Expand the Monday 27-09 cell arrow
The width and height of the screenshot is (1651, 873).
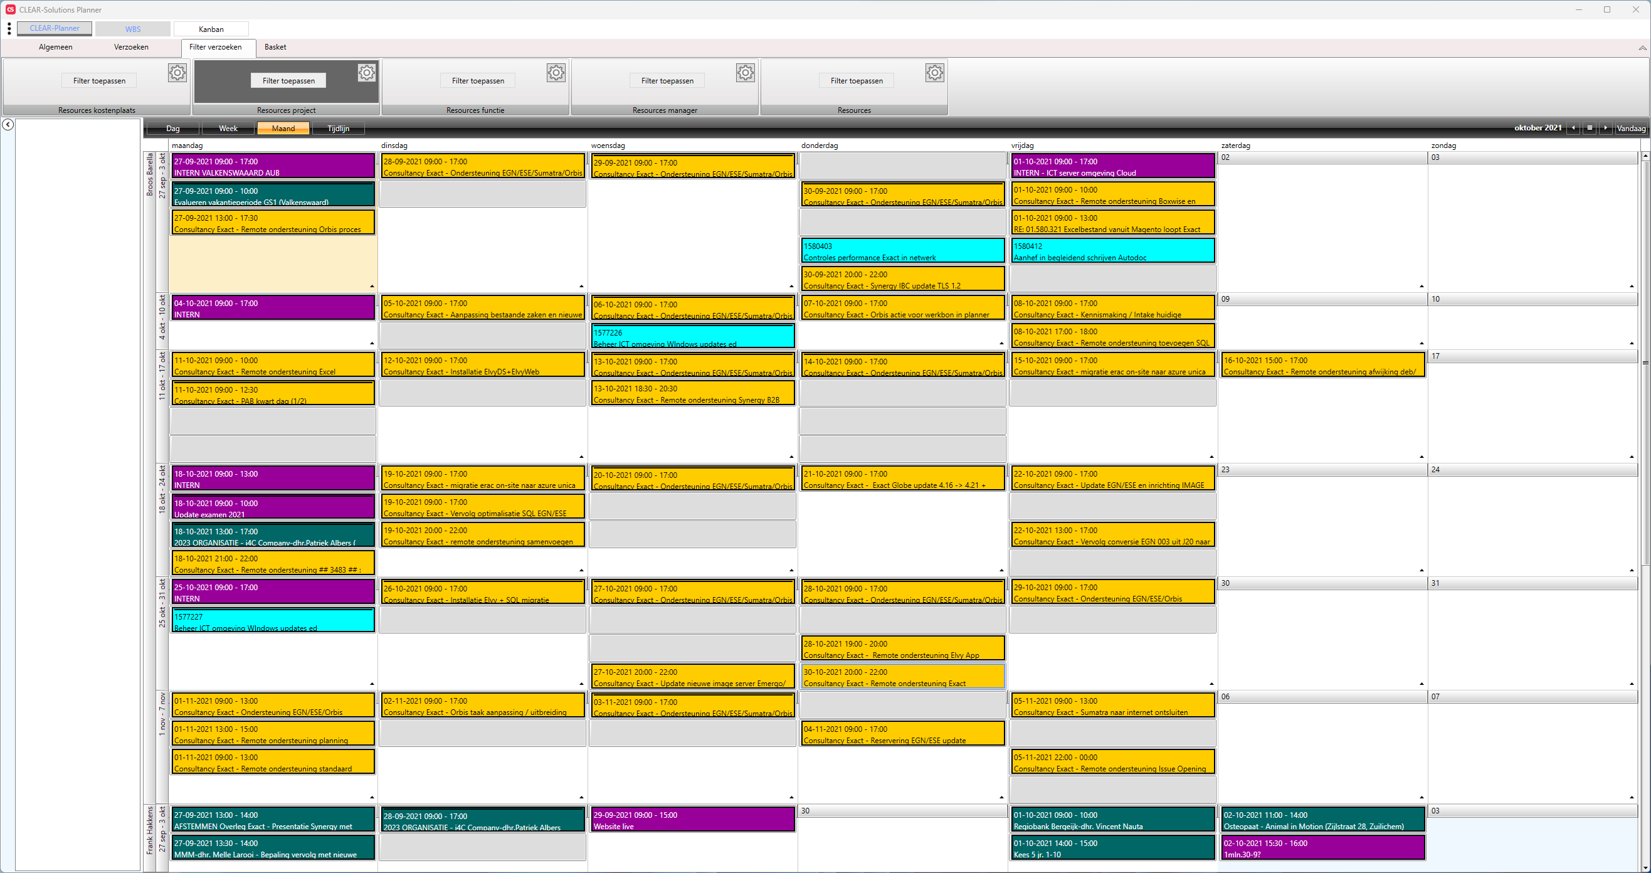coord(372,287)
